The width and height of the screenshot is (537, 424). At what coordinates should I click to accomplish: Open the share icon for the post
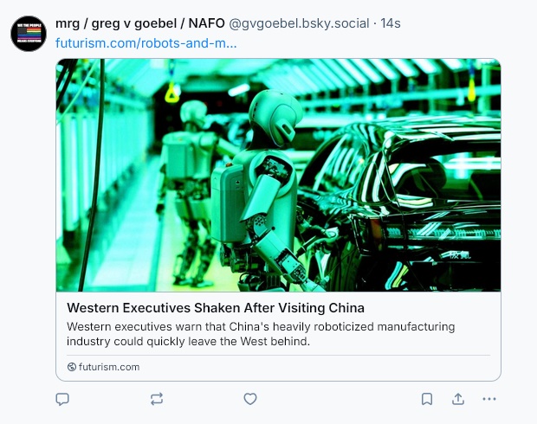pyautogui.click(x=458, y=399)
